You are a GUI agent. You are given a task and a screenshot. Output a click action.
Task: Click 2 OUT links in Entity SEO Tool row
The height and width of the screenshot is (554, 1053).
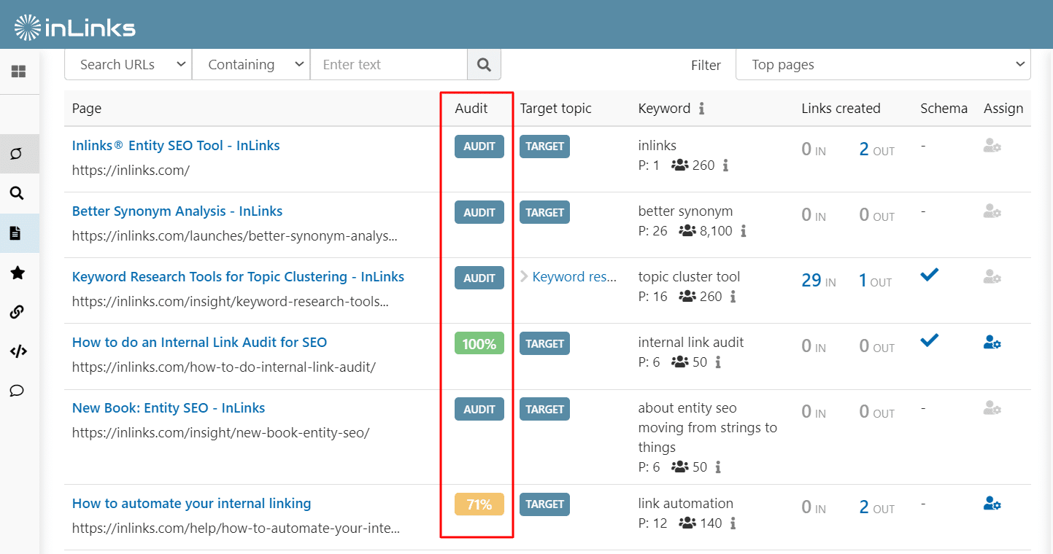click(x=876, y=149)
